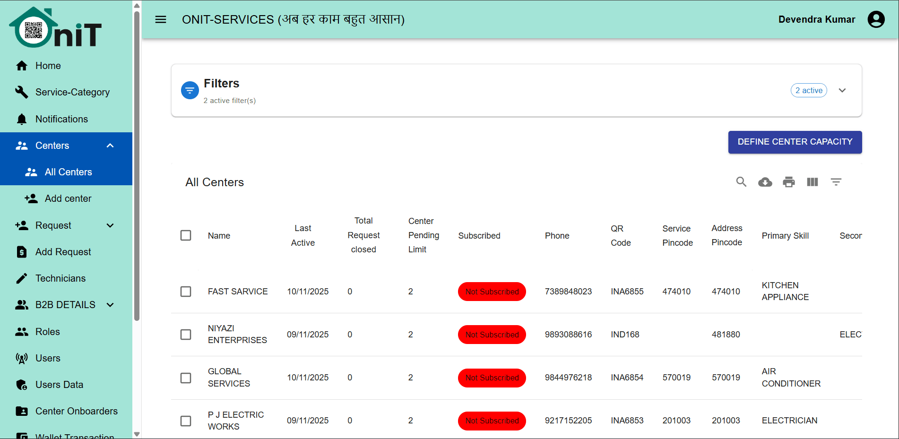Open the user account avatar icon
The width and height of the screenshot is (899, 439).
point(876,19)
